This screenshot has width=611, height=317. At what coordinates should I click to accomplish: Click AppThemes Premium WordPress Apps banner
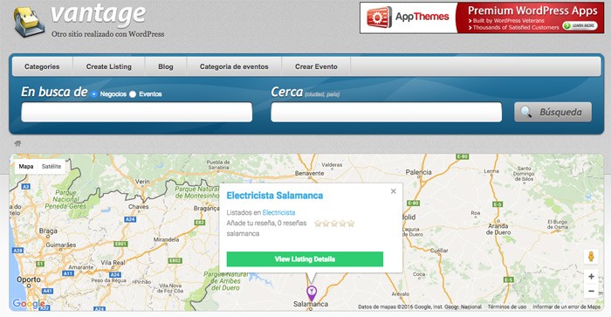(482, 17)
